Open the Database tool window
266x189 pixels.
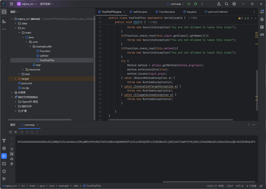[262, 27]
